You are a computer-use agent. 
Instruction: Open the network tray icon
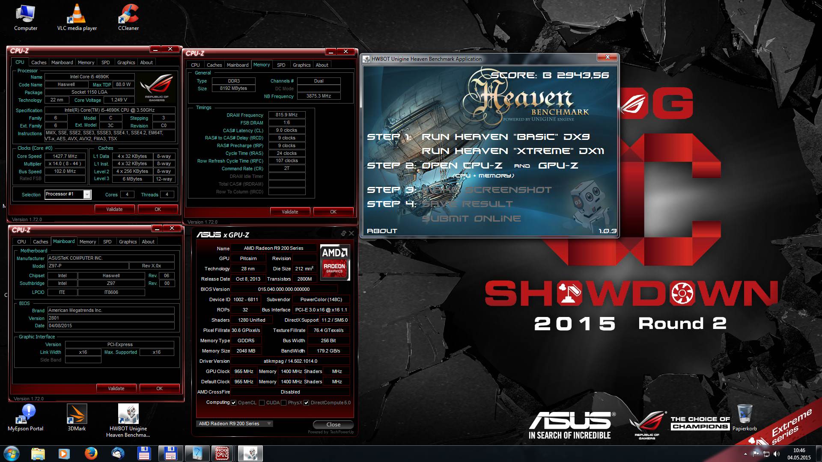[x=766, y=453]
